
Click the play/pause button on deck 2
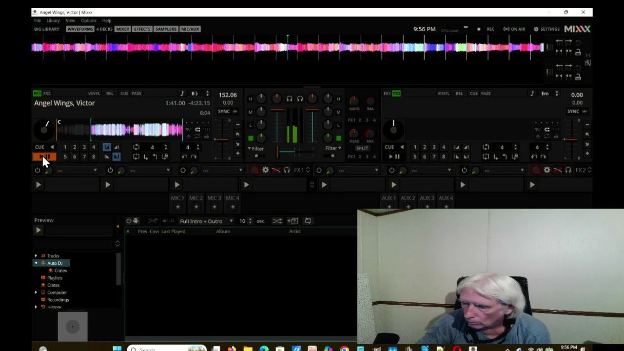click(x=394, y=156)
